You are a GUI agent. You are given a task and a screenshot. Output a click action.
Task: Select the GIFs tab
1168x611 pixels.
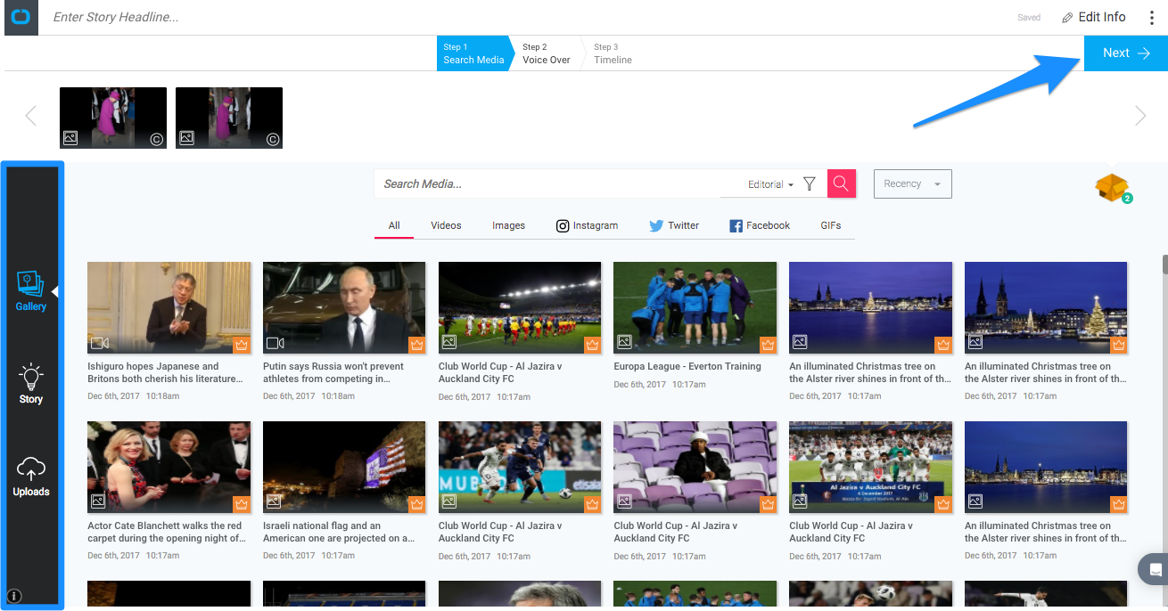[x=831, y=225]
